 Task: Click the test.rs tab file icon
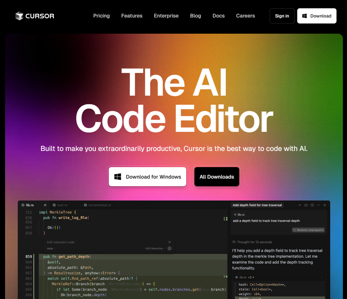click(x=54, y=205)
